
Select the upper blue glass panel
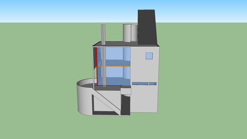click(114, 56)
